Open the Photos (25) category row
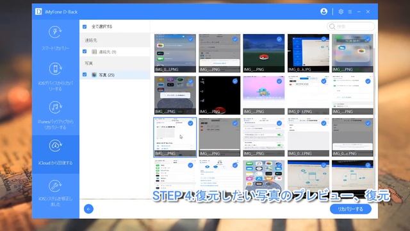The image size is (410, 231). (x=115, y=75)
